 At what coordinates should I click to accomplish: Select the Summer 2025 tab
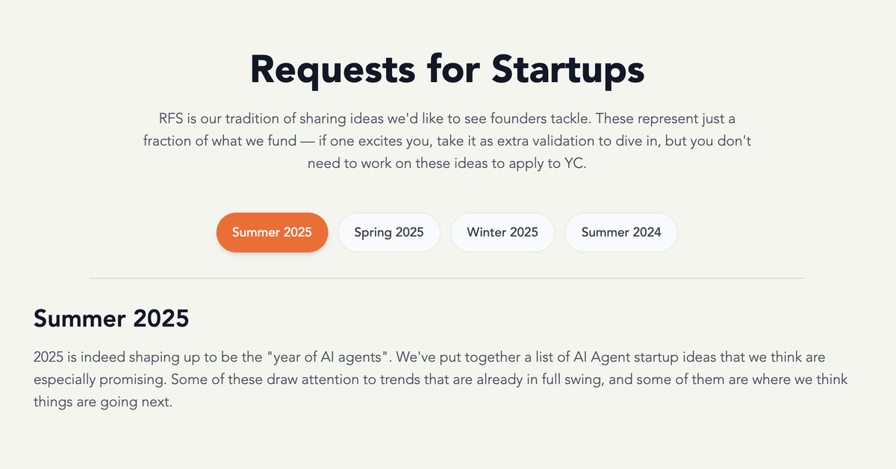272,232
